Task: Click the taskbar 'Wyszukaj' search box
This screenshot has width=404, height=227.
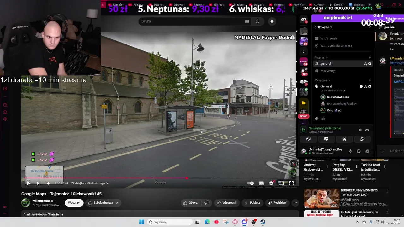Action: (x=170, y=222)
